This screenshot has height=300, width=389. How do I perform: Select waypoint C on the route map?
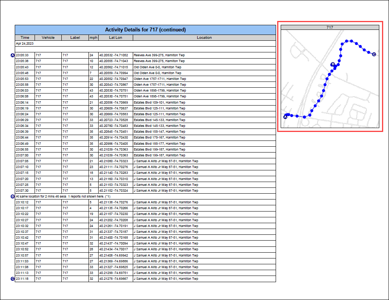(374, 54)
